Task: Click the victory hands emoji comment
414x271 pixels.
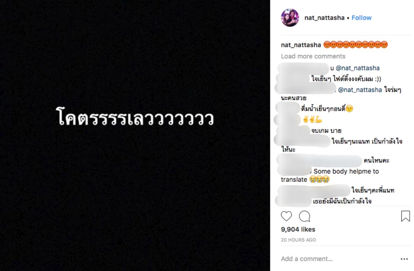Action: (x=312, y=120)
